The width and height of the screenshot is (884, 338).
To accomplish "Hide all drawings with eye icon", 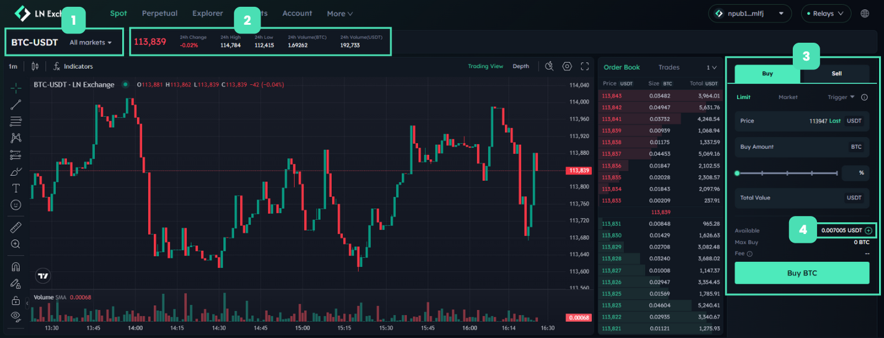I will coord(16,316).
